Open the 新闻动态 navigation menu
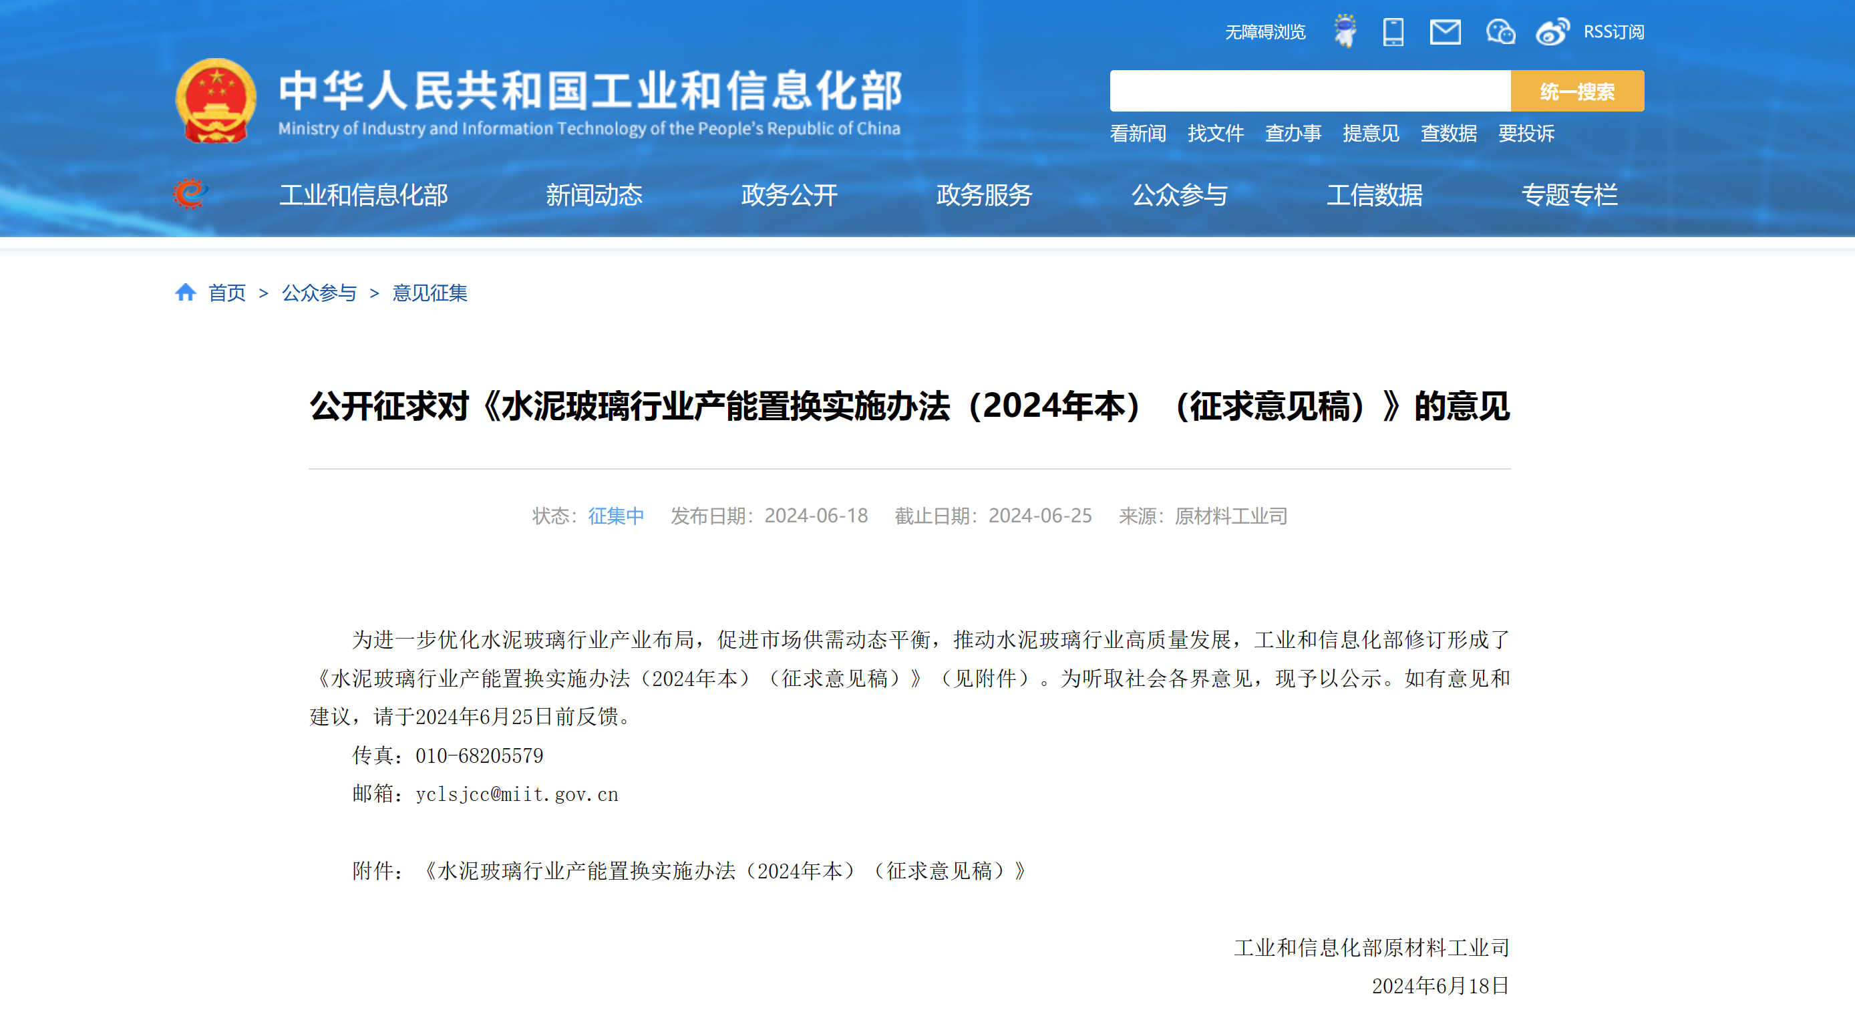 (594, 194)
